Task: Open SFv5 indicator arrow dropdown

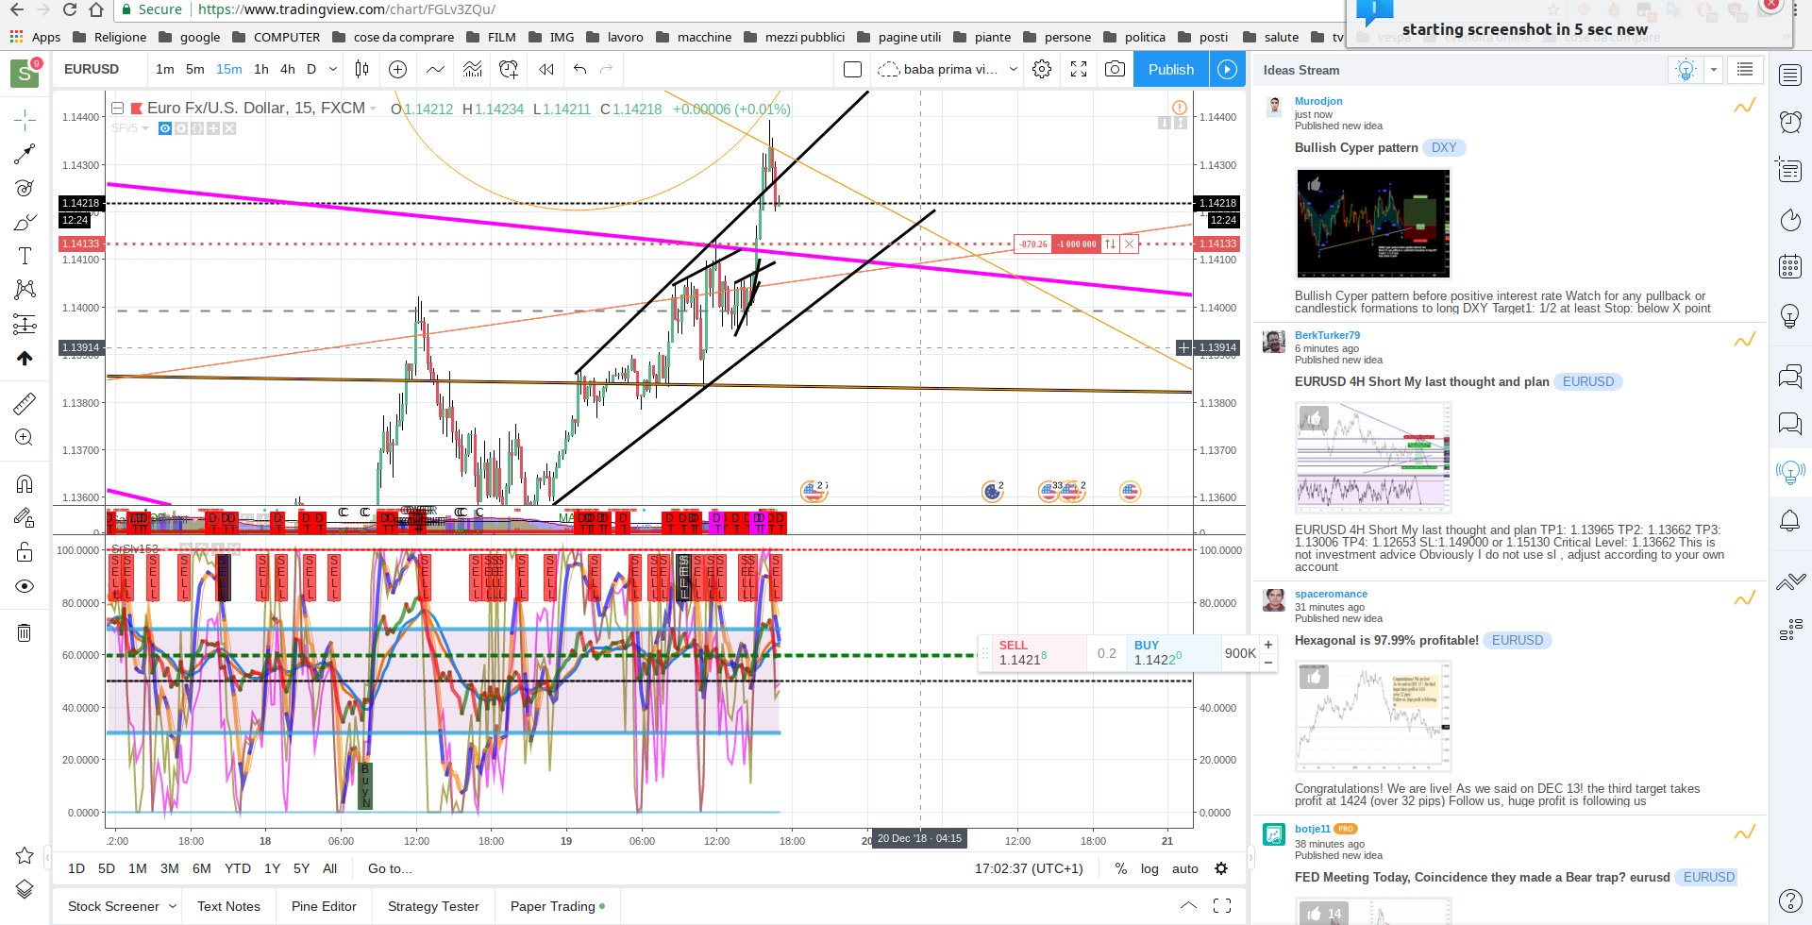Action: [x=145, y=128]
